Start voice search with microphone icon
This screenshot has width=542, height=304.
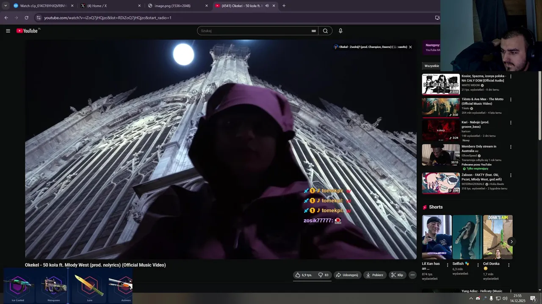point(340,31)
